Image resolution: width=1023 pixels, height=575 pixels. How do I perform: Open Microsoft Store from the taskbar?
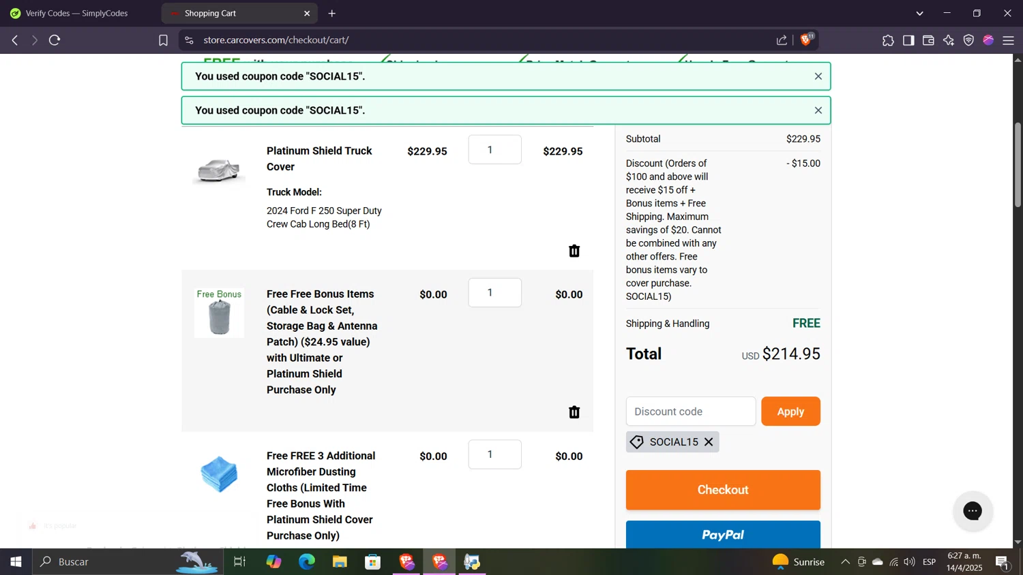(x=373, y=562)
